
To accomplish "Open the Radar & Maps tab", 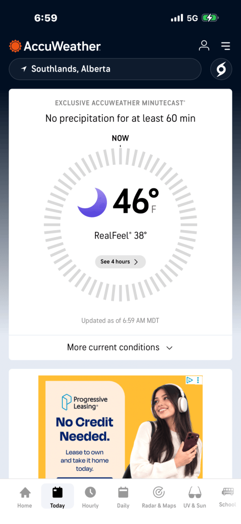I will [x=159, y=497].
